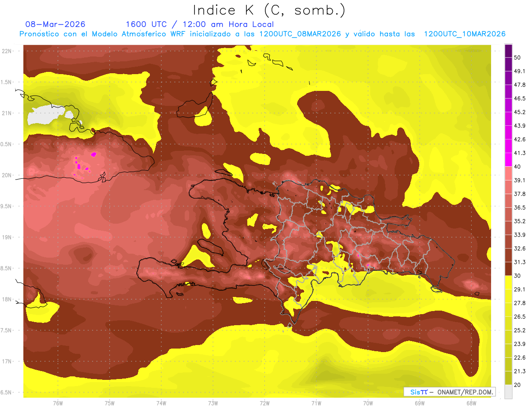Click the '72W' longitude axis label

[264, 403]
